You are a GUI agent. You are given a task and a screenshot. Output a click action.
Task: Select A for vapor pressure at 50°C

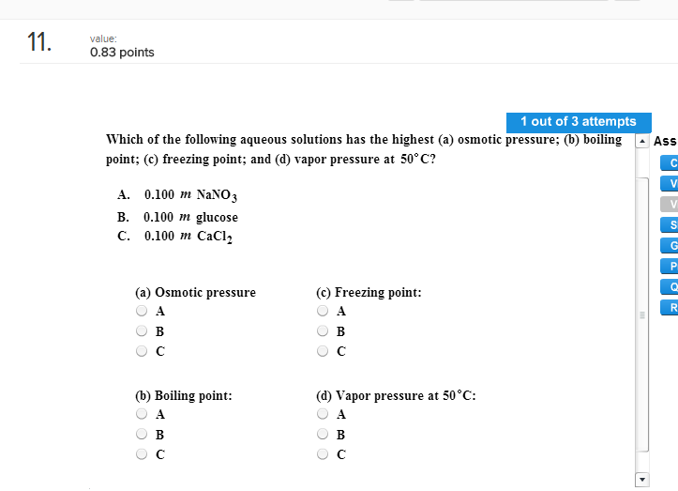point(323,414)
